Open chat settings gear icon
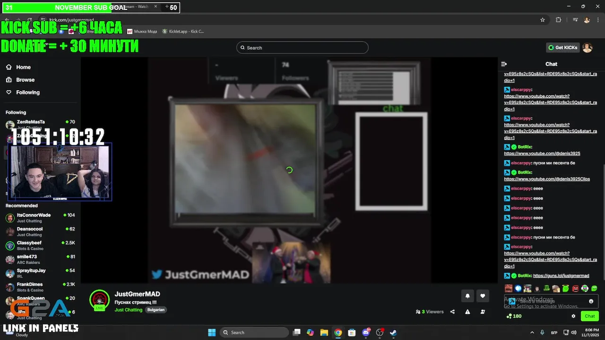Screen dimensions: 605x340 [573, 316]
